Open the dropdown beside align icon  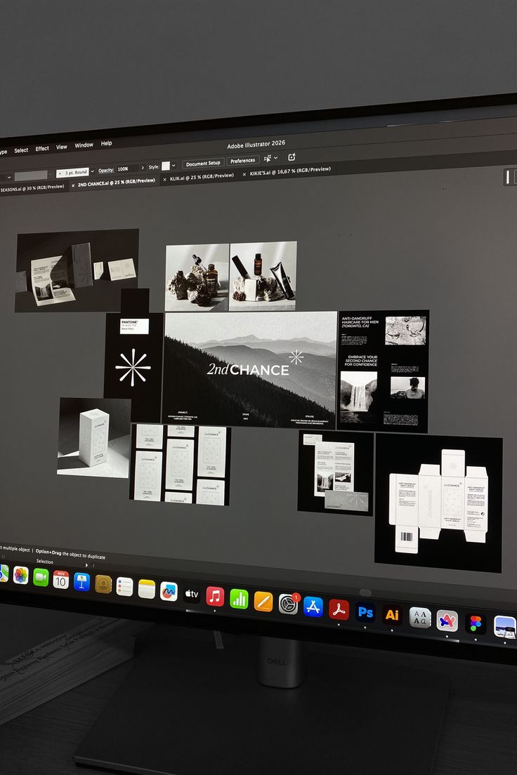[275, 158]
